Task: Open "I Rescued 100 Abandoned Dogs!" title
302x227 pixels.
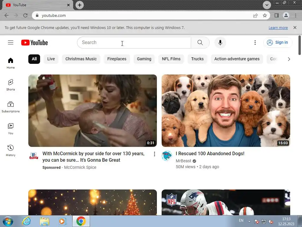Action: tap(210, 153)
